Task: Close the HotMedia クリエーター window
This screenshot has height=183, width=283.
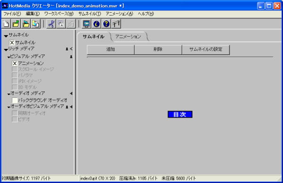Action: pyautogui.click(x=277, y=6)
